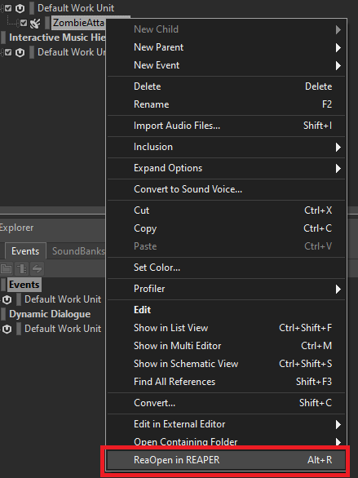Click color bar beside Events Default Work Unit
Image resolution: width=358 pixels, height=478 pixels.
19,299
